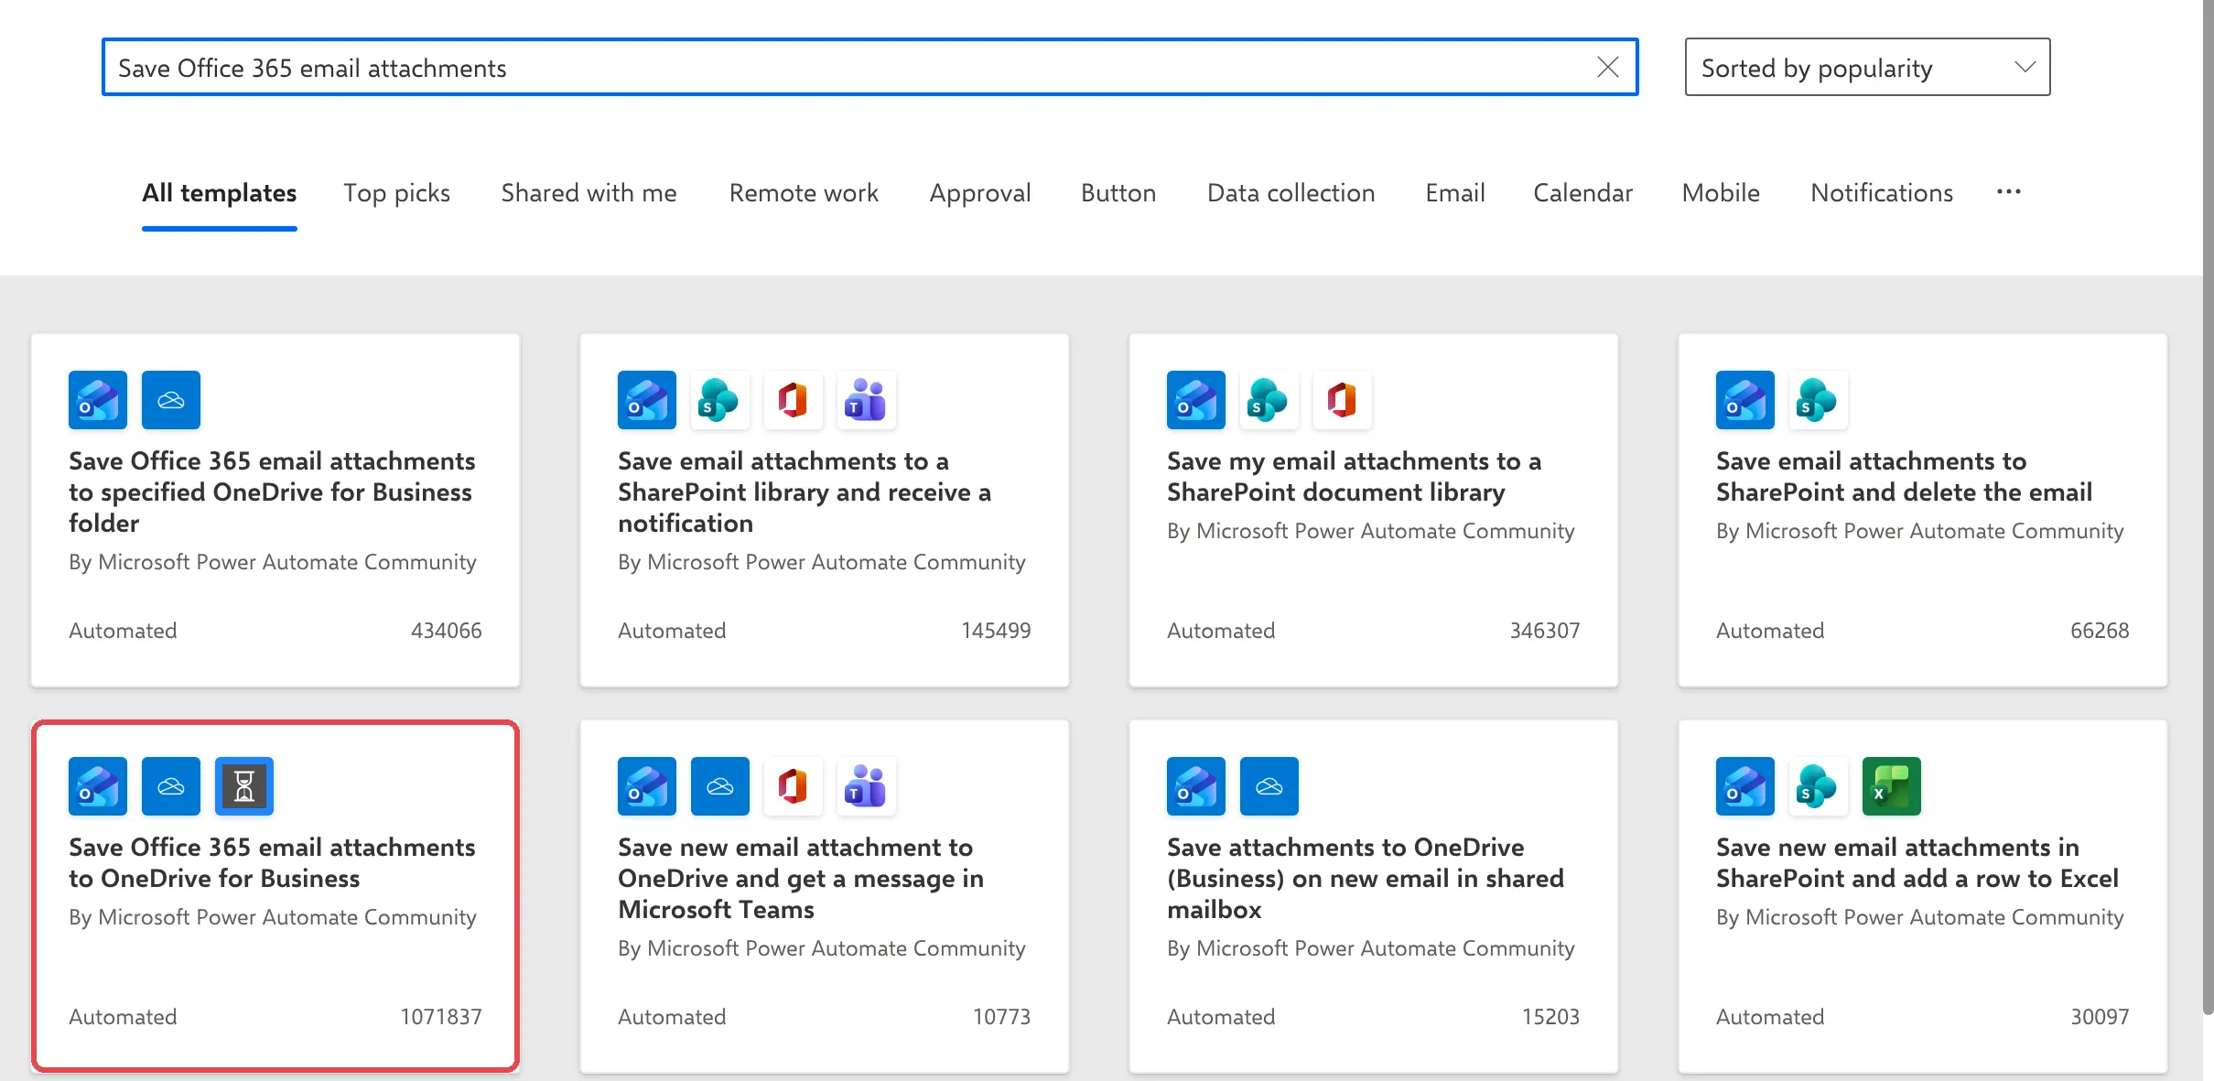Click OneDrive icon on Microsoft Teams message card

tap(720, 786)
